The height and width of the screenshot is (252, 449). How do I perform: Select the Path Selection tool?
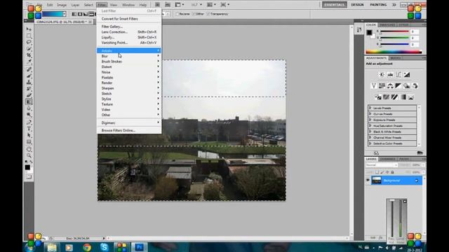[x=29, y=135]
